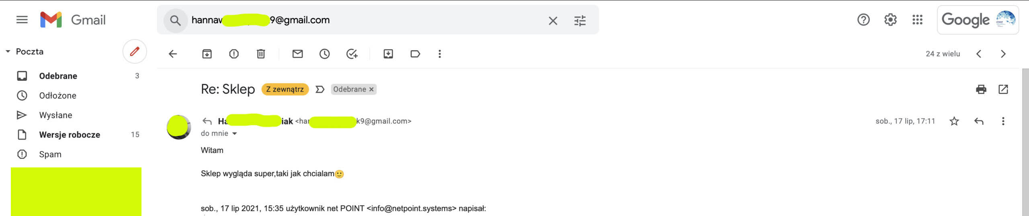This screenshot has width=1029, height=216.
Task: Add the email to Tasks
Action: click(352, 54)
